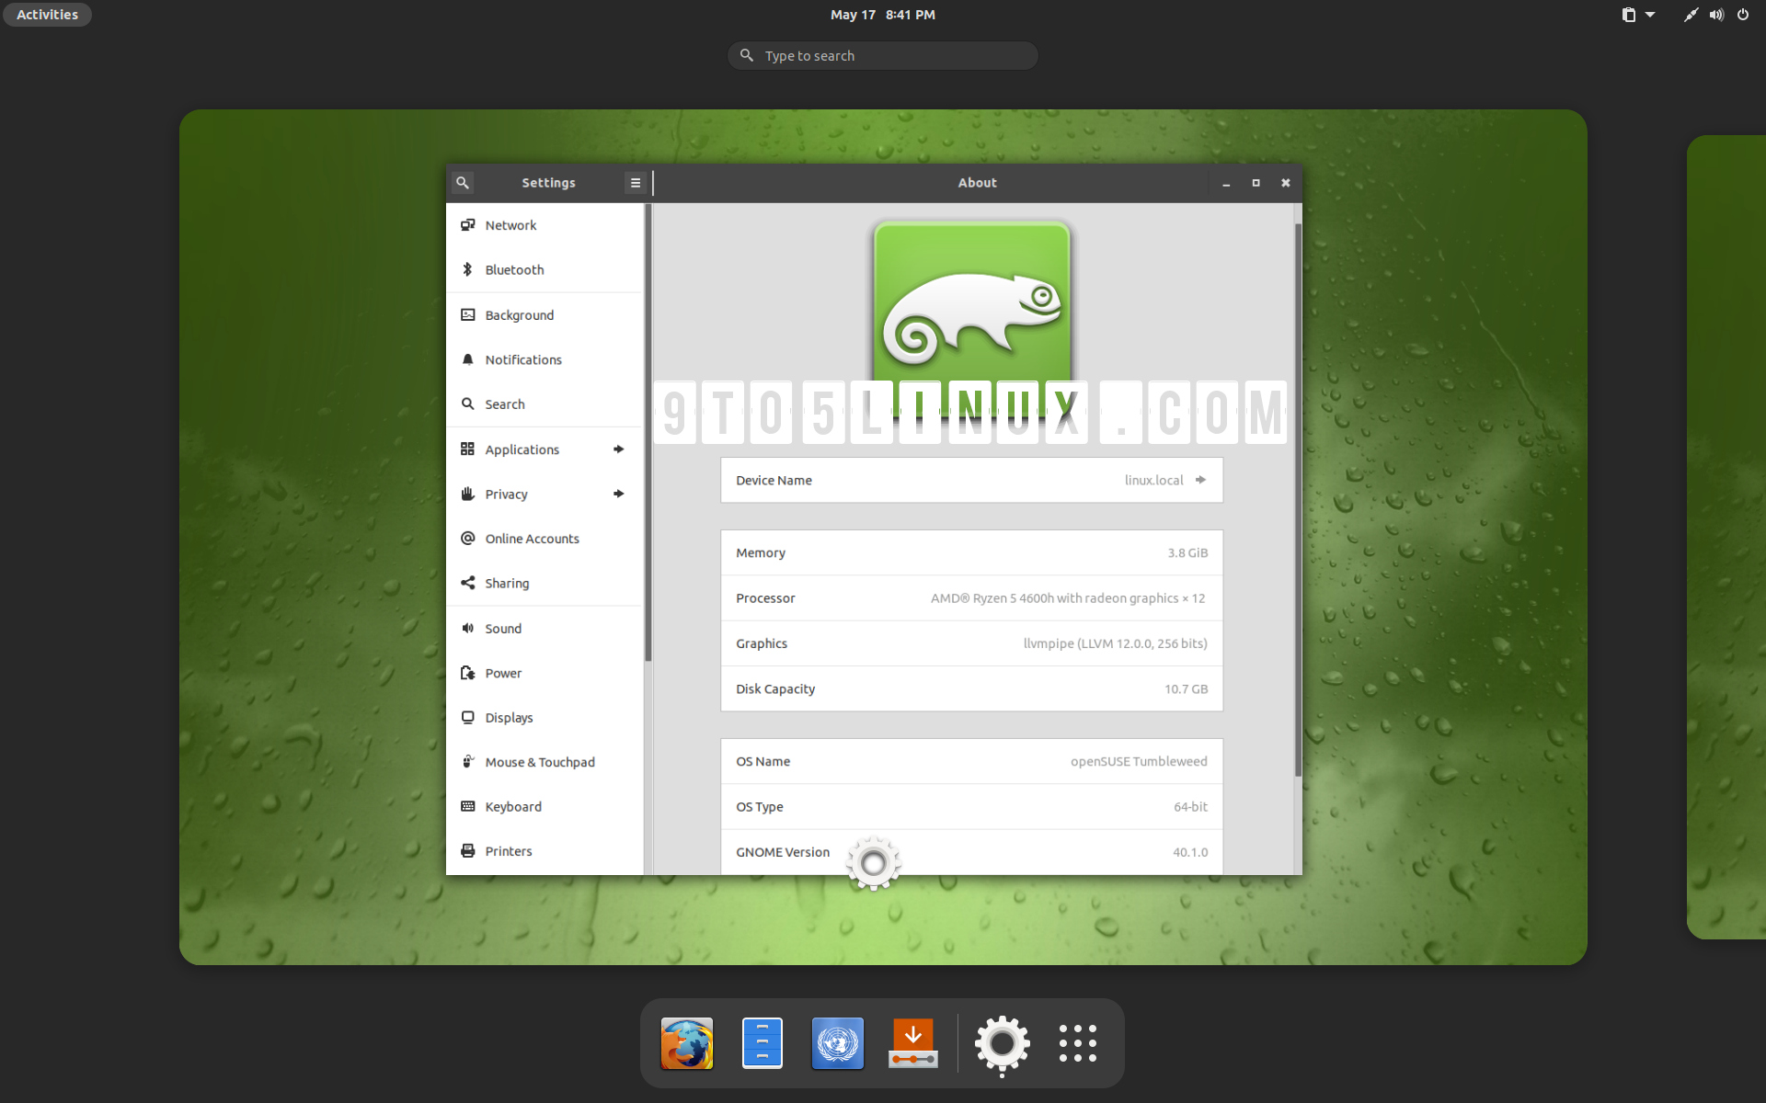Open Printers settings in the sidebar

point(508,850)
